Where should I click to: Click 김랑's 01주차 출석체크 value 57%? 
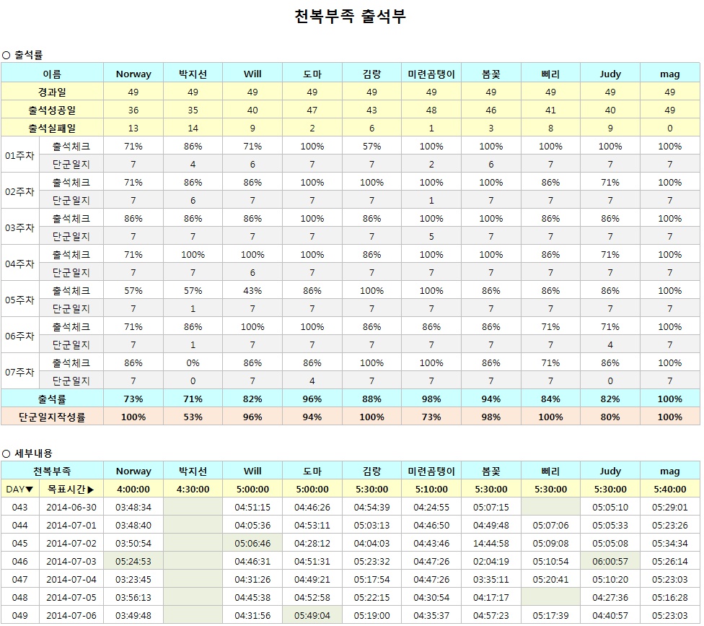(x=371, y=146)
